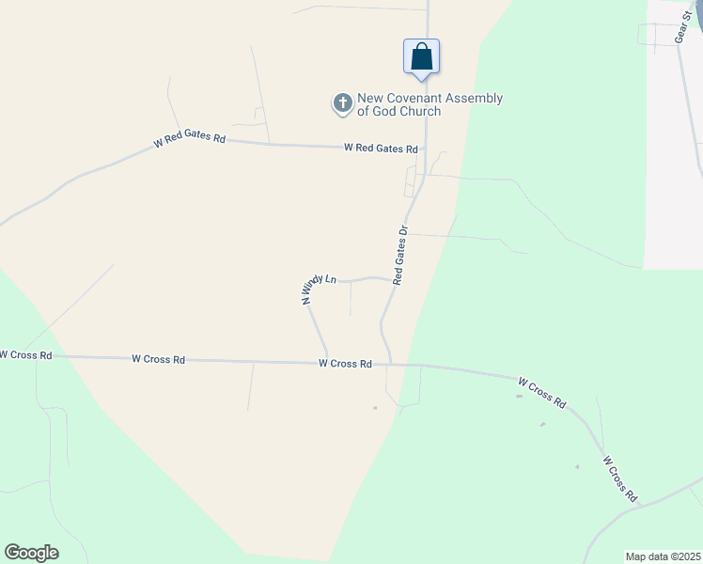Click W Cross Rd label between the two others
The image size is (703, 564).
pos(158,359)
